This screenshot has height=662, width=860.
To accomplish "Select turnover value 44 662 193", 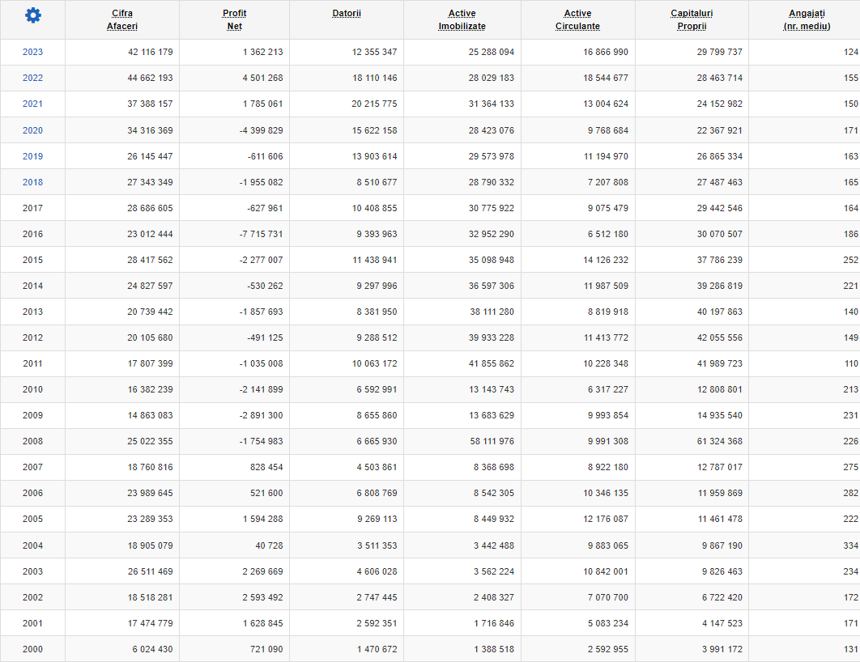I will (x=150, y=78).
